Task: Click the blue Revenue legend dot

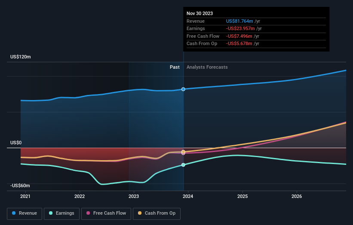Action: tap(14, 213)
